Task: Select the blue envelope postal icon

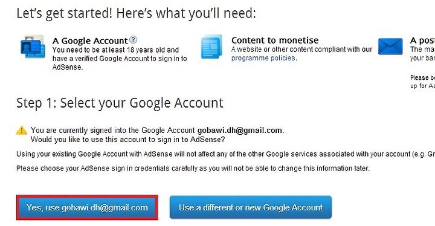Action: click(x=390, y=47)
